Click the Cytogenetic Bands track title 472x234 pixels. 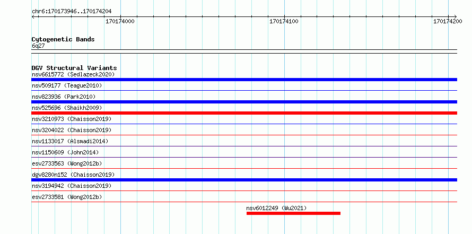[63, 39]
